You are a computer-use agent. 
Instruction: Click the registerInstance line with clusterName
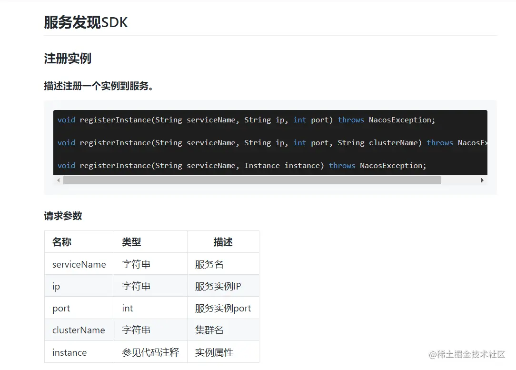pyautogui.click(x=272, y=142)
